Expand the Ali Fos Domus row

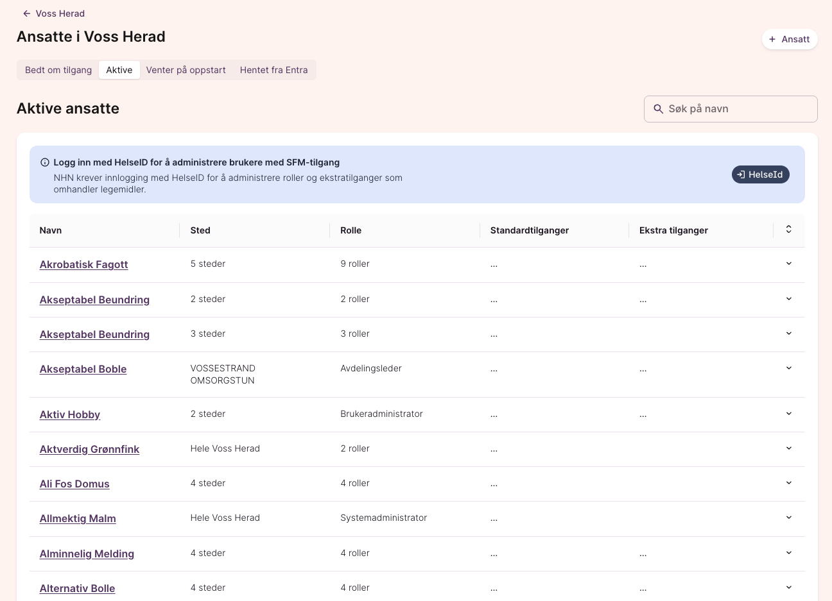(788, 483)
